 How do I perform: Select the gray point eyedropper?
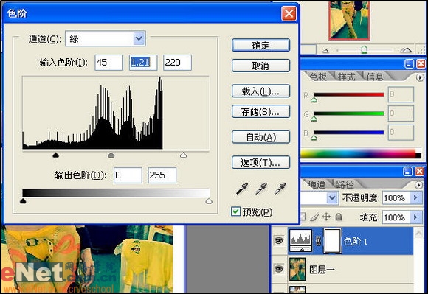[261, 189]
